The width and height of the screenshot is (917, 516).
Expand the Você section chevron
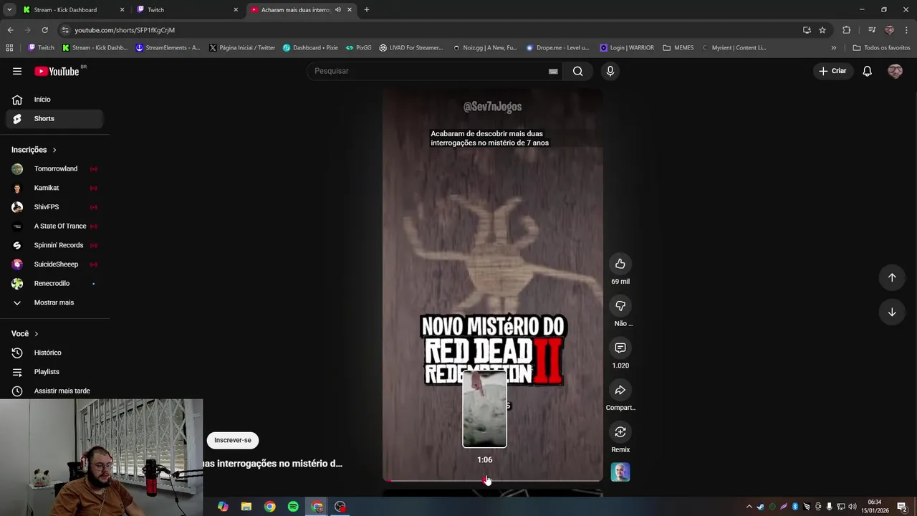pyautogui.click(x=37, y=334)
